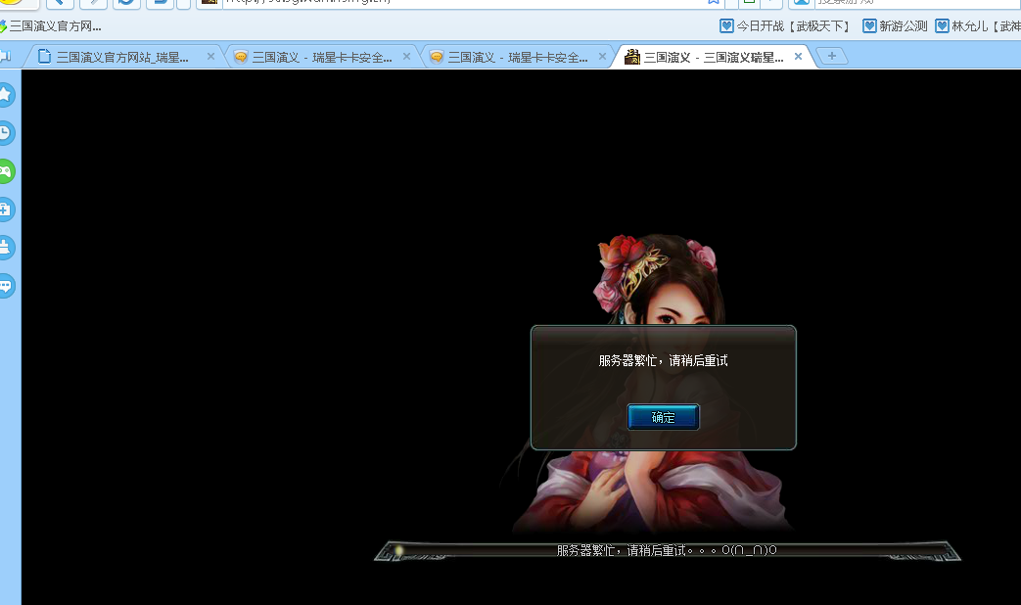Click the 服务器繁忙,请稍后重试 dialog message
This screenshot has height=605, width=1021.
tap(663, 361)
